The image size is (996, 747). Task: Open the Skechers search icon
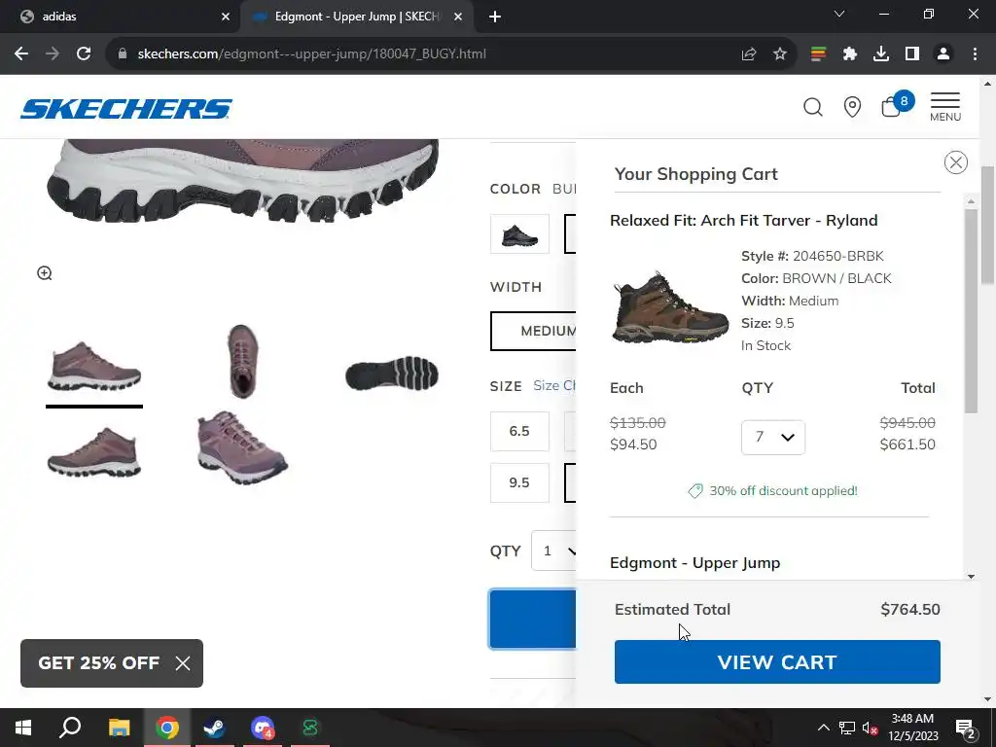[812, 107]
